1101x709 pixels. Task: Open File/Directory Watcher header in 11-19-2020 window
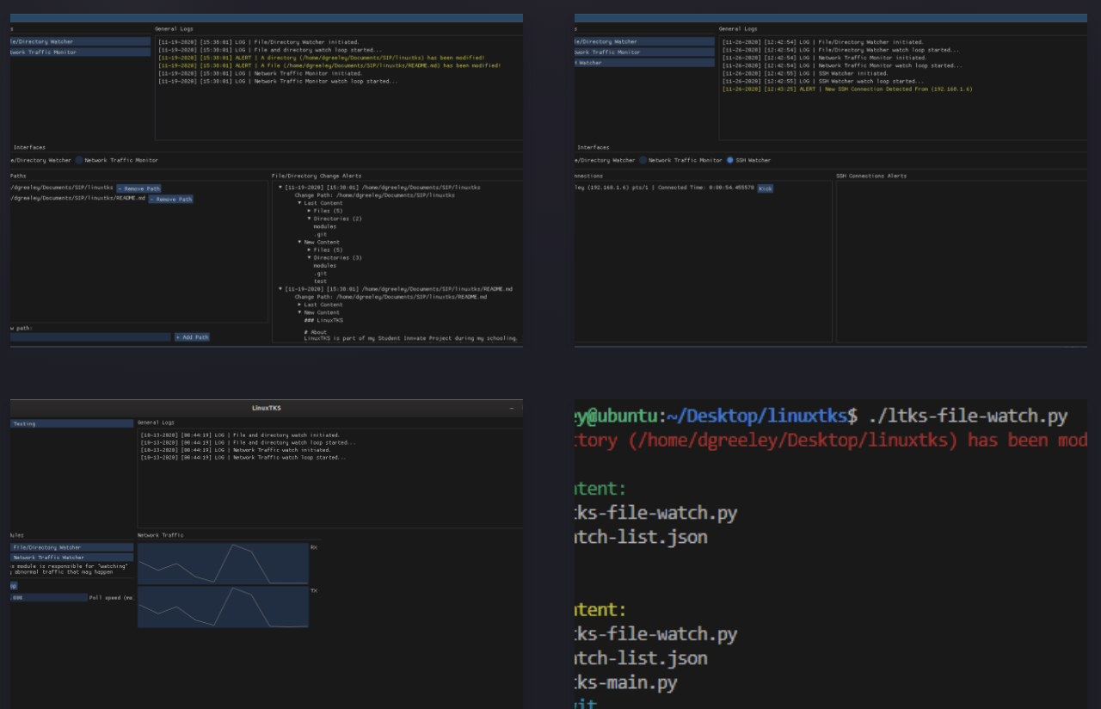click(x=80, y=41)
